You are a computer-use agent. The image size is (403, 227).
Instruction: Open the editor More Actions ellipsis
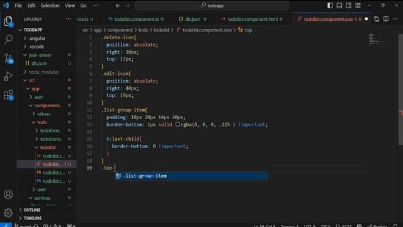395,19
